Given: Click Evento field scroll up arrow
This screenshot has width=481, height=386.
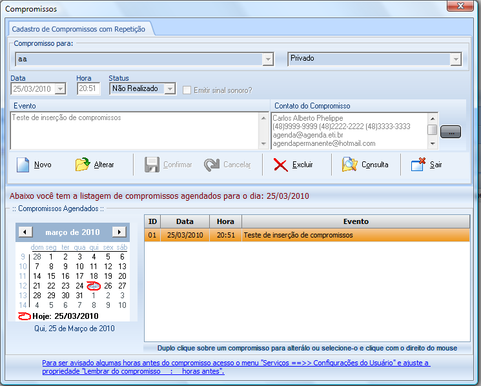Looking at the screenshot, I should pyautogui.click(x=263, y=117).
